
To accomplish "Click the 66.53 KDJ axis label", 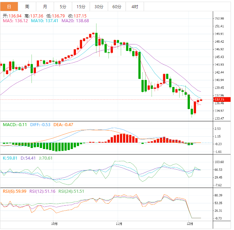I will (x=218, y=170).
